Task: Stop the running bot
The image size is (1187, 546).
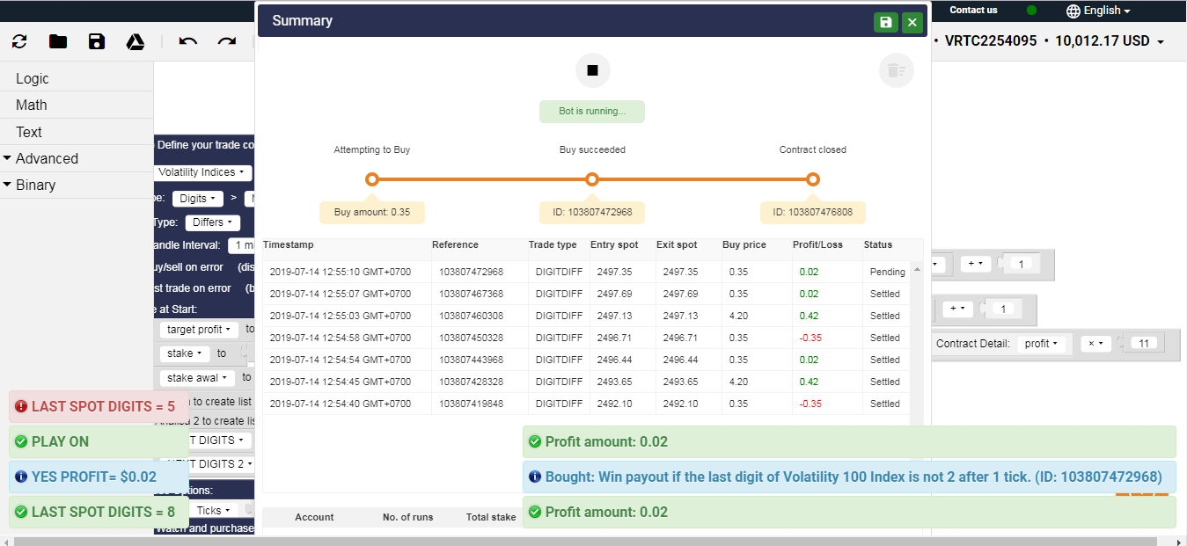Action: tap(592, 70)
